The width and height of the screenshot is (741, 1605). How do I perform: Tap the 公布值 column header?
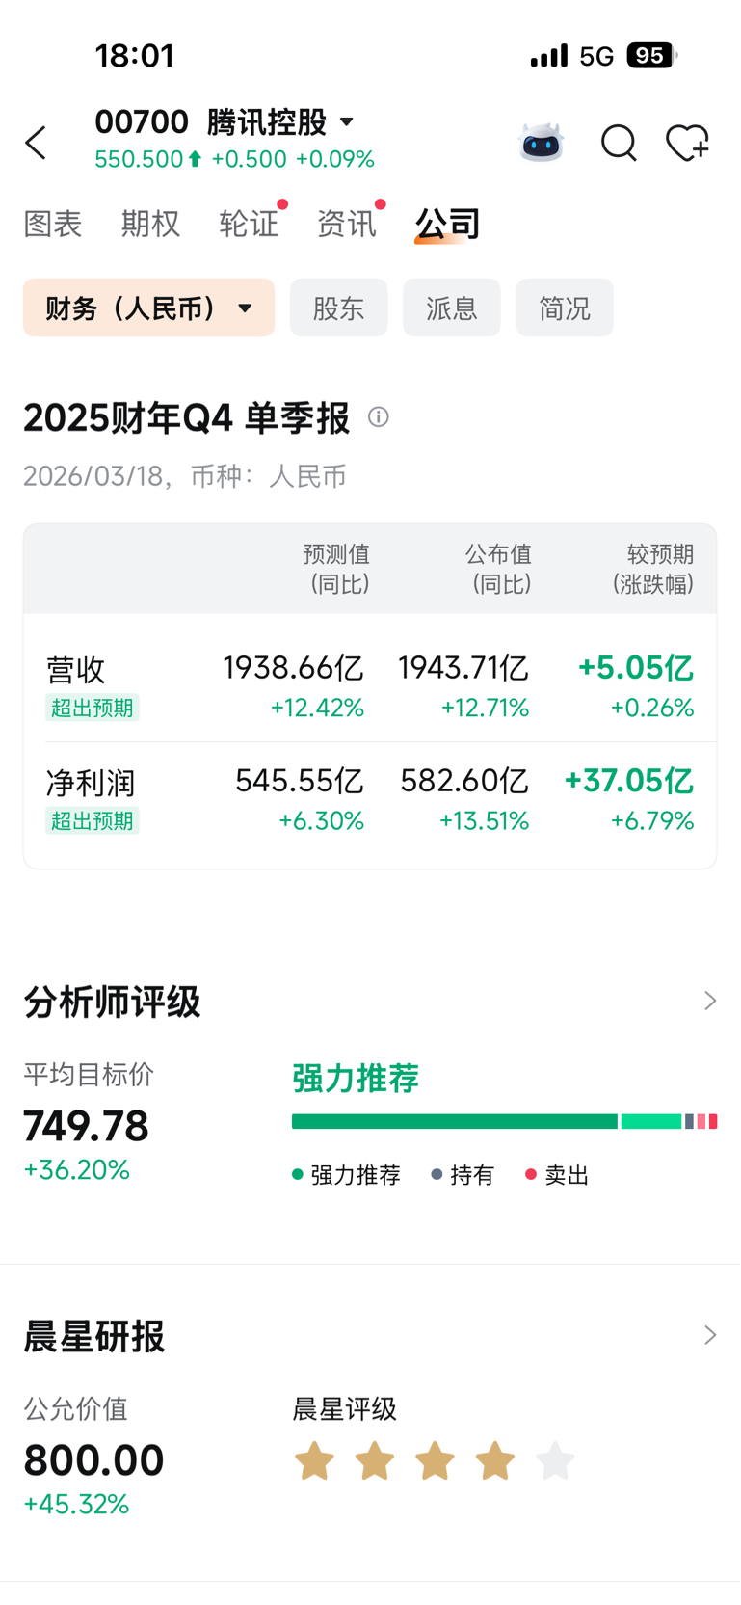point(499,569)
